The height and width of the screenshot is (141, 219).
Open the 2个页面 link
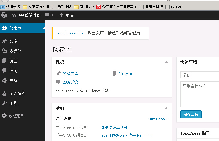click(126, 73)
